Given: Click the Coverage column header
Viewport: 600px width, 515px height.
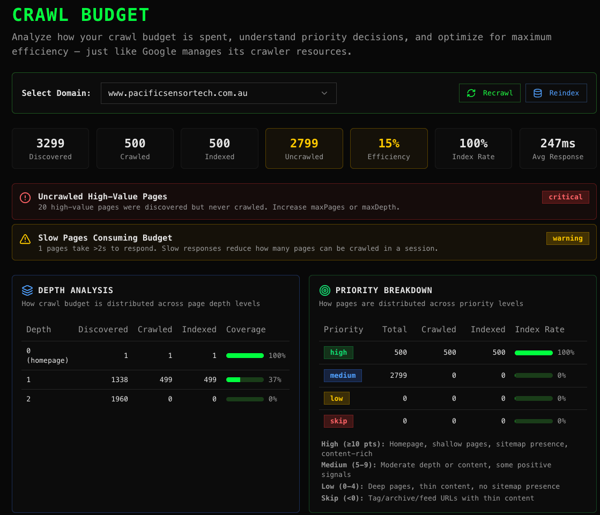Looking at the screenshot, I should 246,330.
